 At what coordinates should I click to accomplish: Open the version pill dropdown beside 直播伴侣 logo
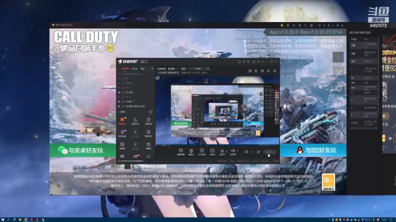coord(144,61)
